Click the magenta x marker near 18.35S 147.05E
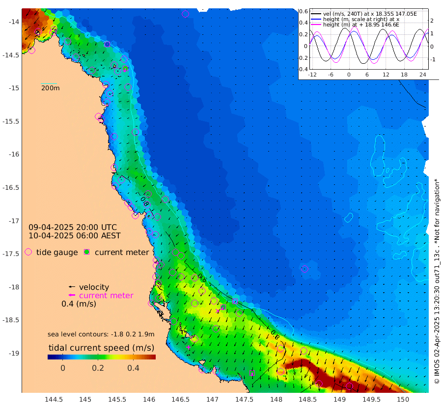This screenshot has width=442, height=409. pyautogui.click(x=218, y=311)
